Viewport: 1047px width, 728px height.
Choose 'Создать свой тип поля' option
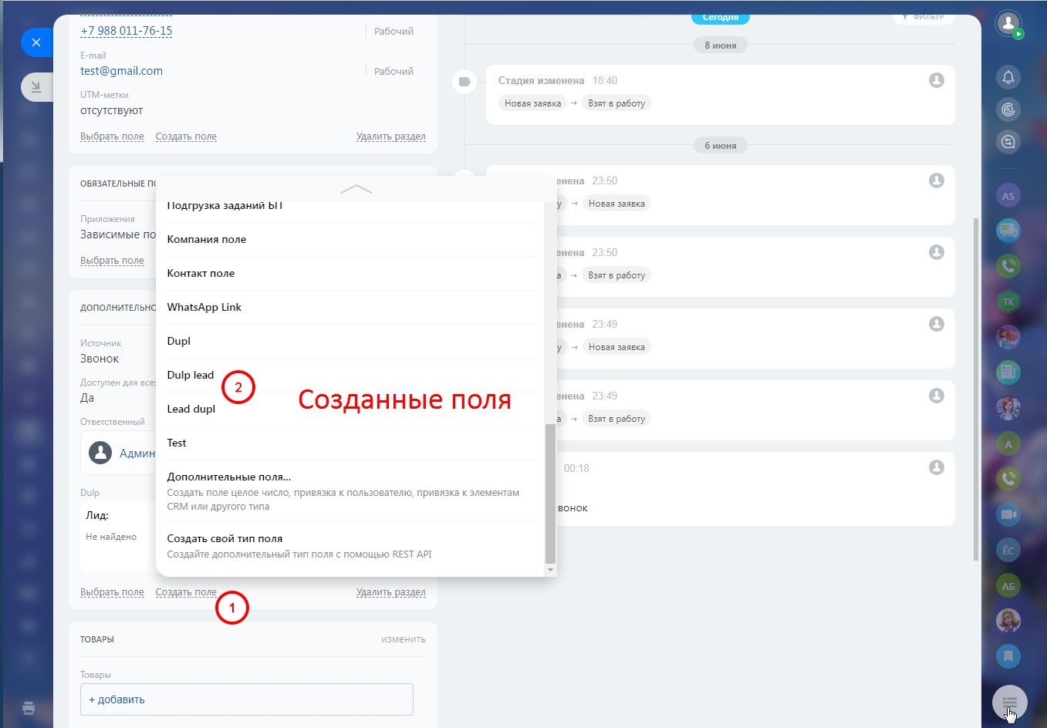pyautogui.click(x=225, y=538)
